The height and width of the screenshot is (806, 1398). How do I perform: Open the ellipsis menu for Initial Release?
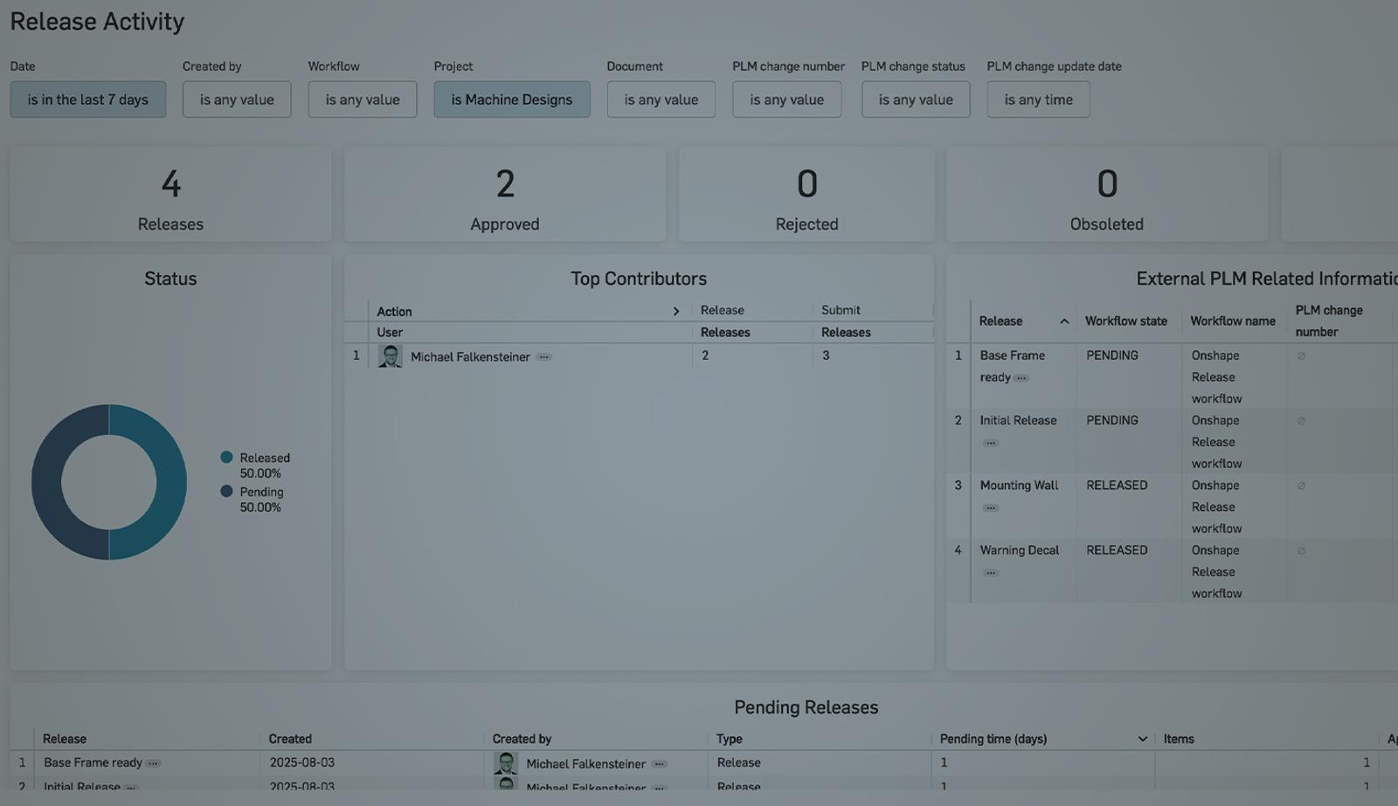click(990, 443)
